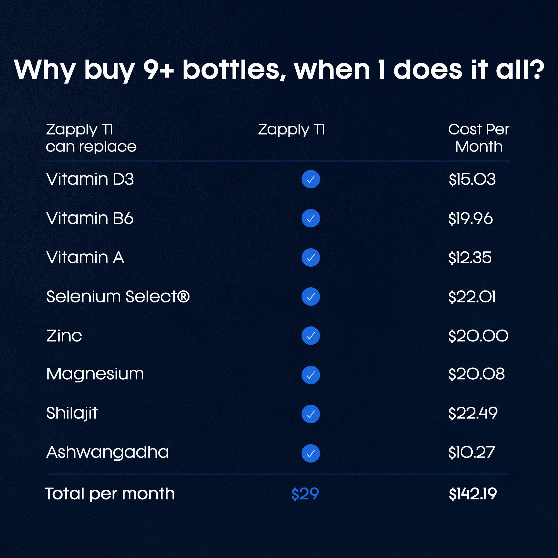Click the center 'Zapply T1' column header
Screen dimensions: 558x558
291,130
